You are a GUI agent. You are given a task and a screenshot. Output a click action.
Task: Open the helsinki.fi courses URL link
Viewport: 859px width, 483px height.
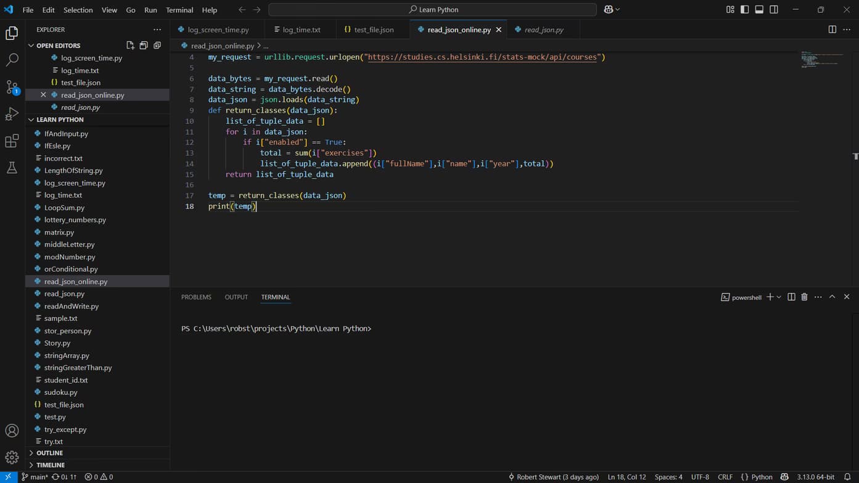pyautogui.click(x=483, y=57)
